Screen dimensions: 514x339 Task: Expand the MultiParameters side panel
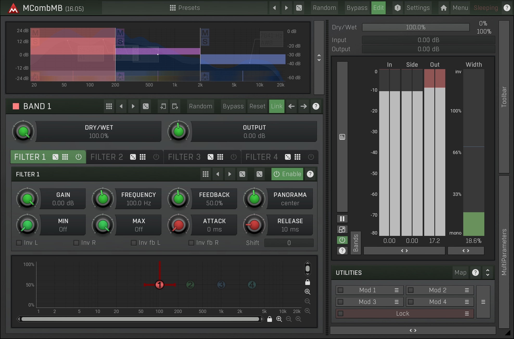[x=504, y=252]
